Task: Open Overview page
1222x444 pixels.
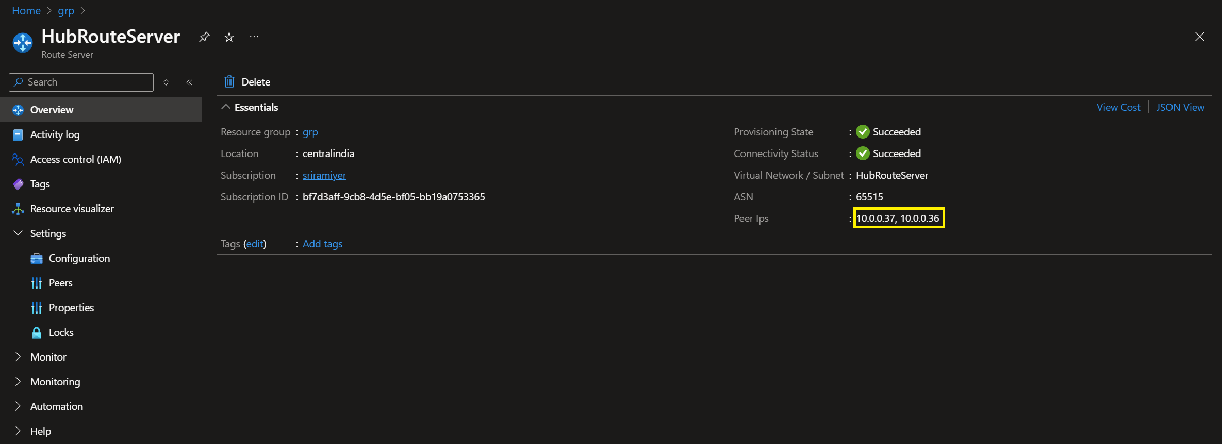Action: [101, 110]
